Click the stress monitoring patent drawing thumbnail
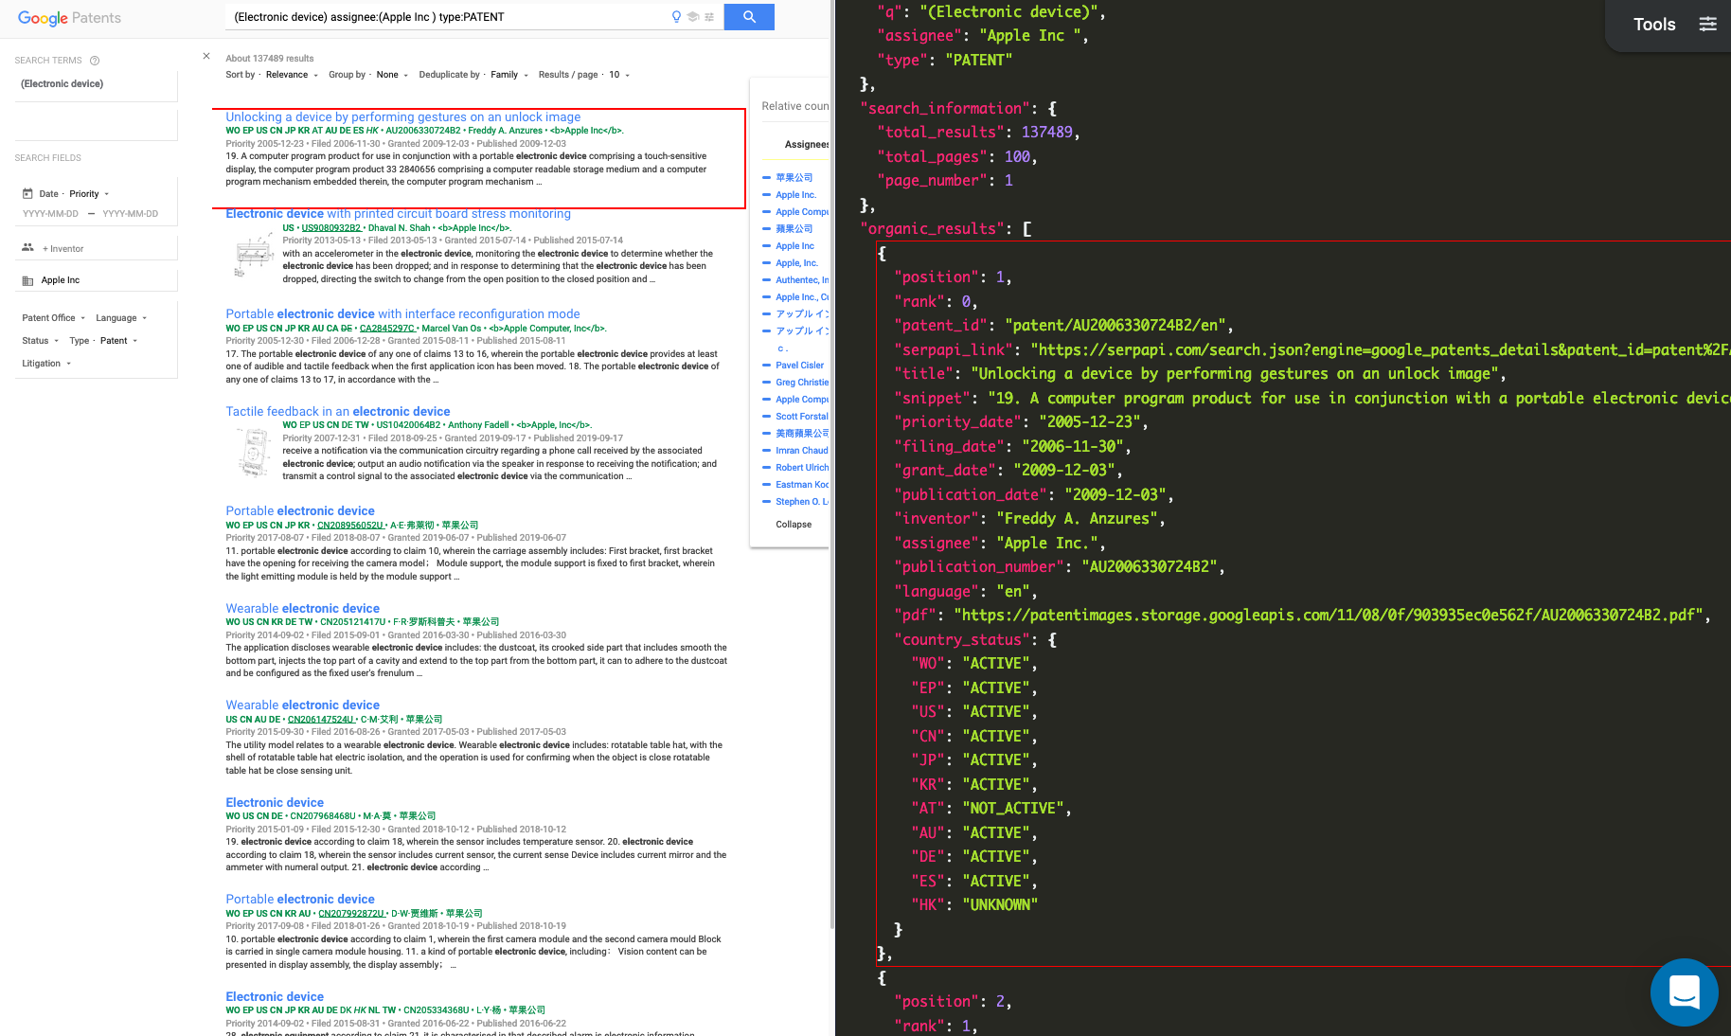Viewport: 1731px width, 1036px height. pyautogui.click(x=253, y=257)
